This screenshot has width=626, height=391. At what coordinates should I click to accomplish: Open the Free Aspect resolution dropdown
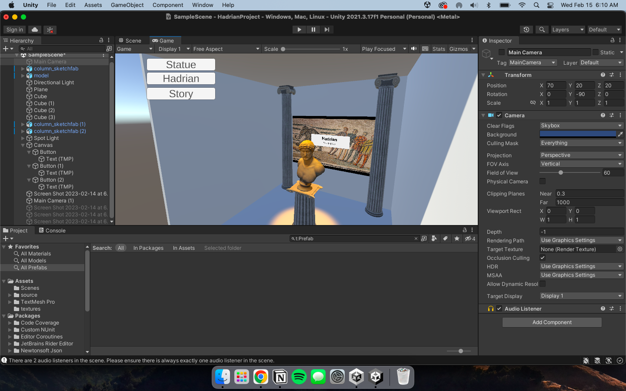click(226, 49)
